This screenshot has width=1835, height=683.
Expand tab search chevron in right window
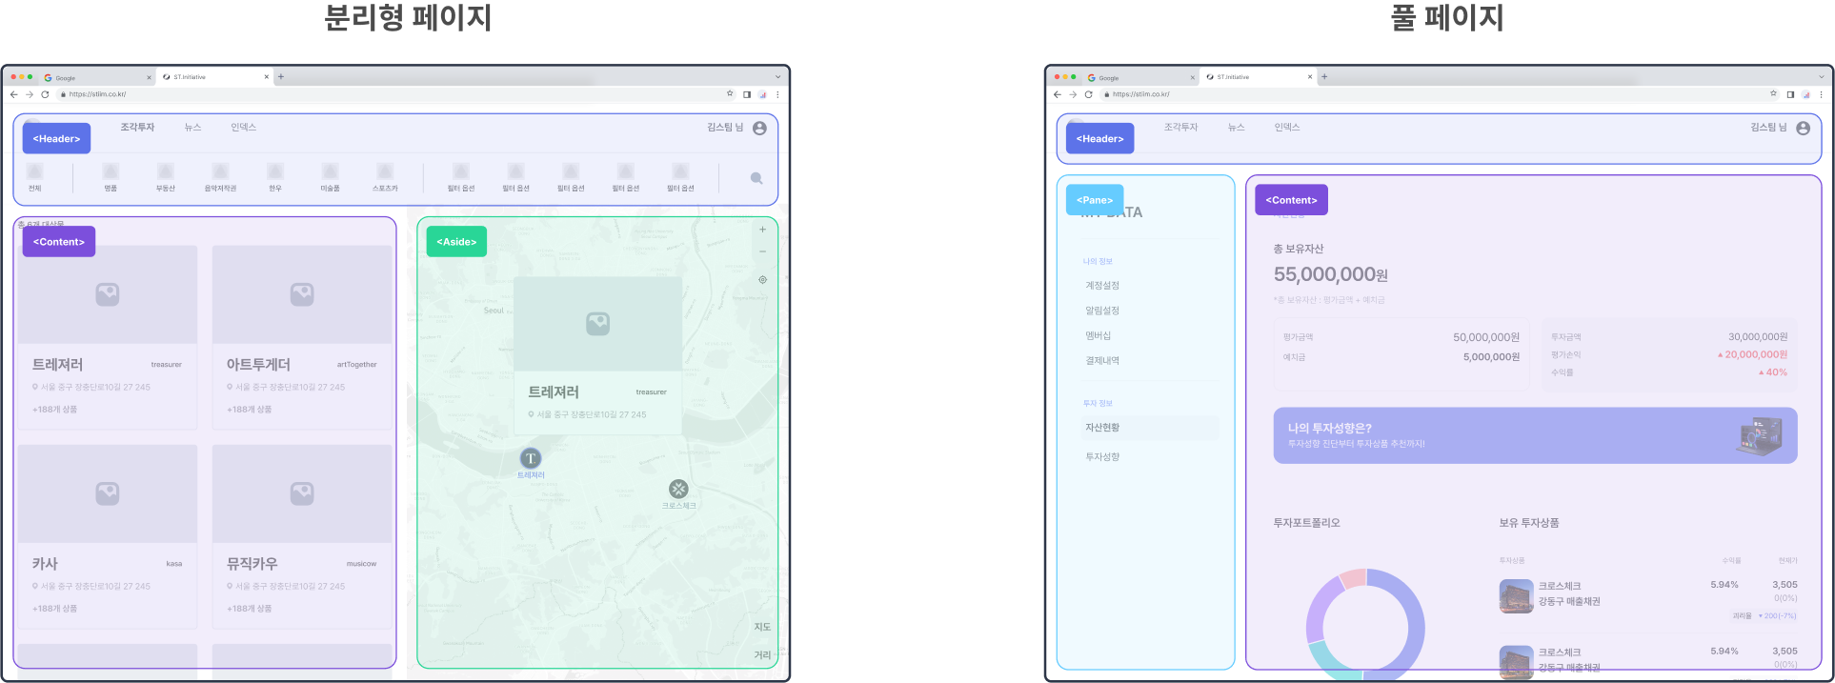point(1821,77)
